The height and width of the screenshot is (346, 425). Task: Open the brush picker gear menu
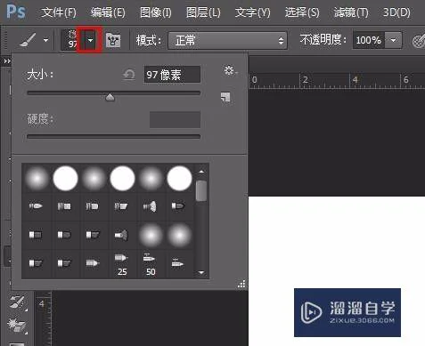tap(230, 70)
